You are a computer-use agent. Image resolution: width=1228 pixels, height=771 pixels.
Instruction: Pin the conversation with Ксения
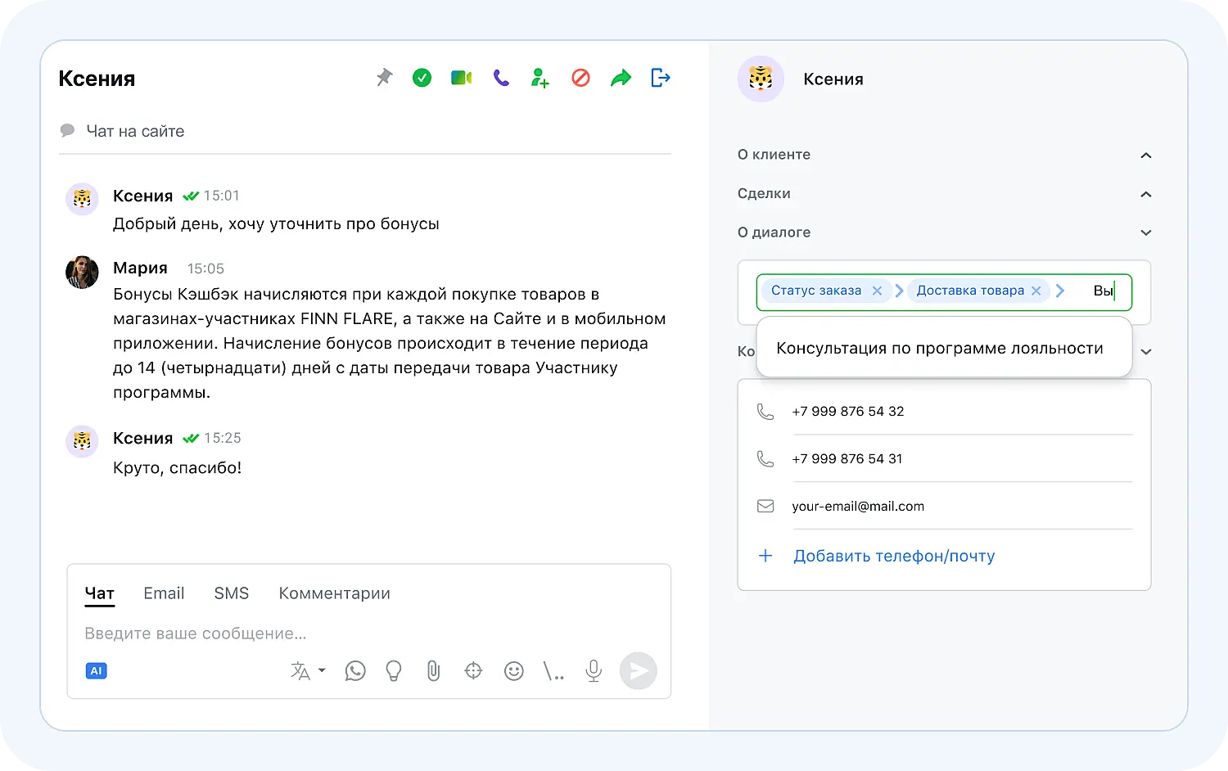tap(383, 77)
